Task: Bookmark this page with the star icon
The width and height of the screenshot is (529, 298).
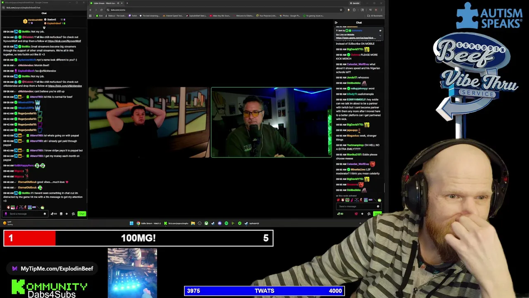Action: pyautogui.click(x=341, y=10)
